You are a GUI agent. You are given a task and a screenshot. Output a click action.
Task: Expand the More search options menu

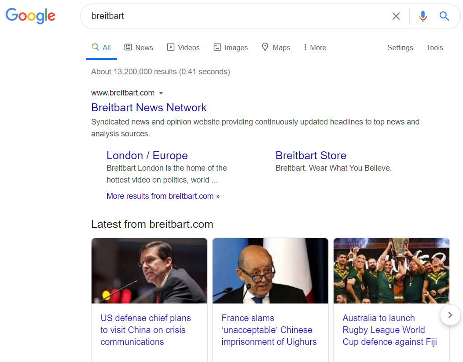pos(315,48)
